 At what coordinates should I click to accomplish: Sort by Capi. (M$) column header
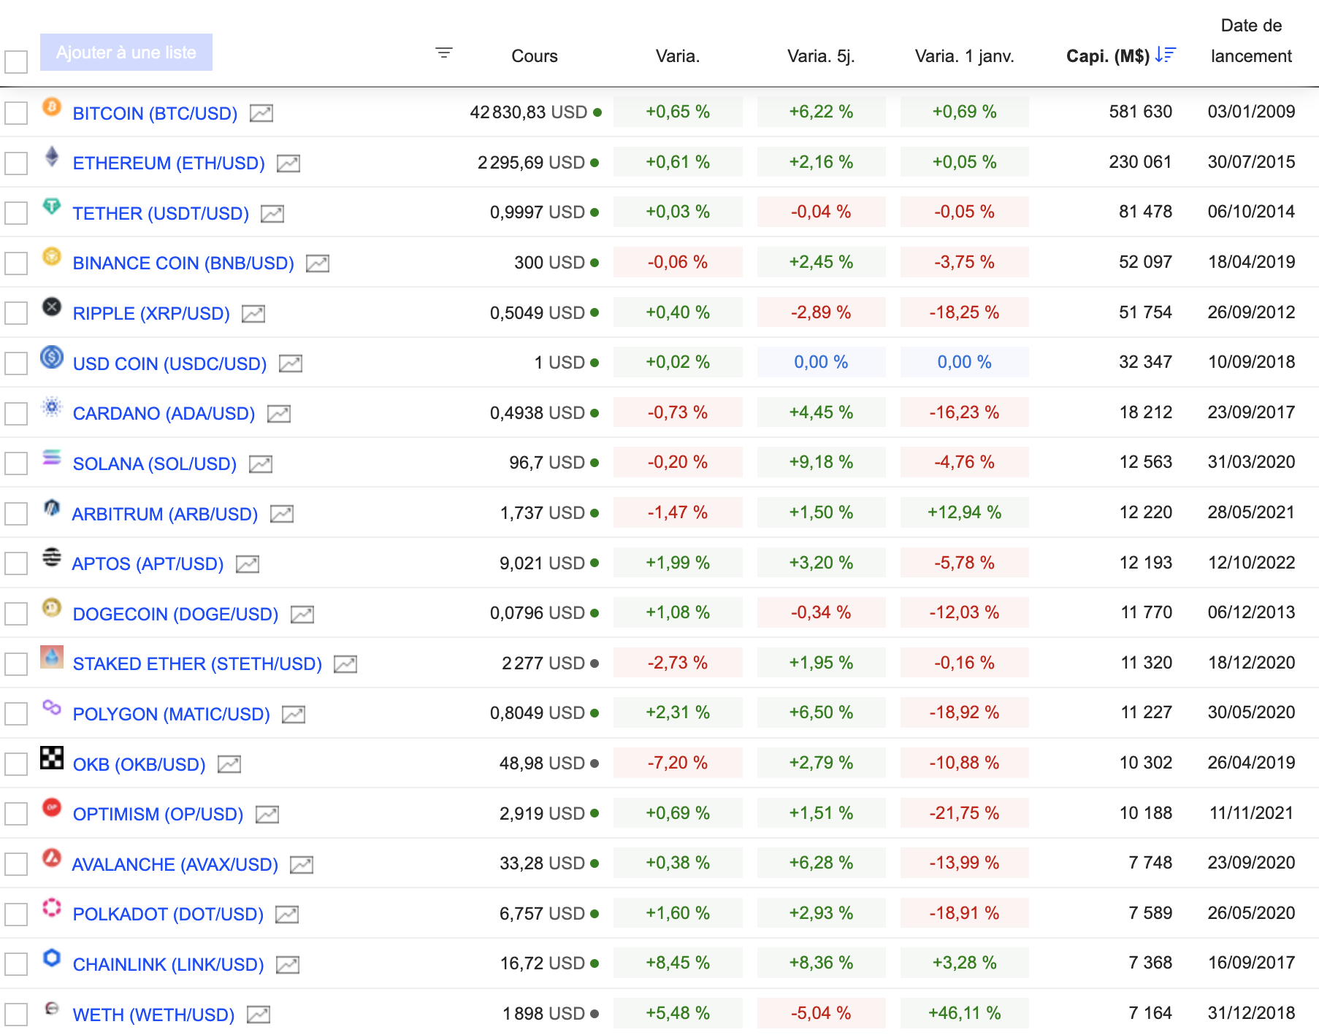click(1108, 56)
